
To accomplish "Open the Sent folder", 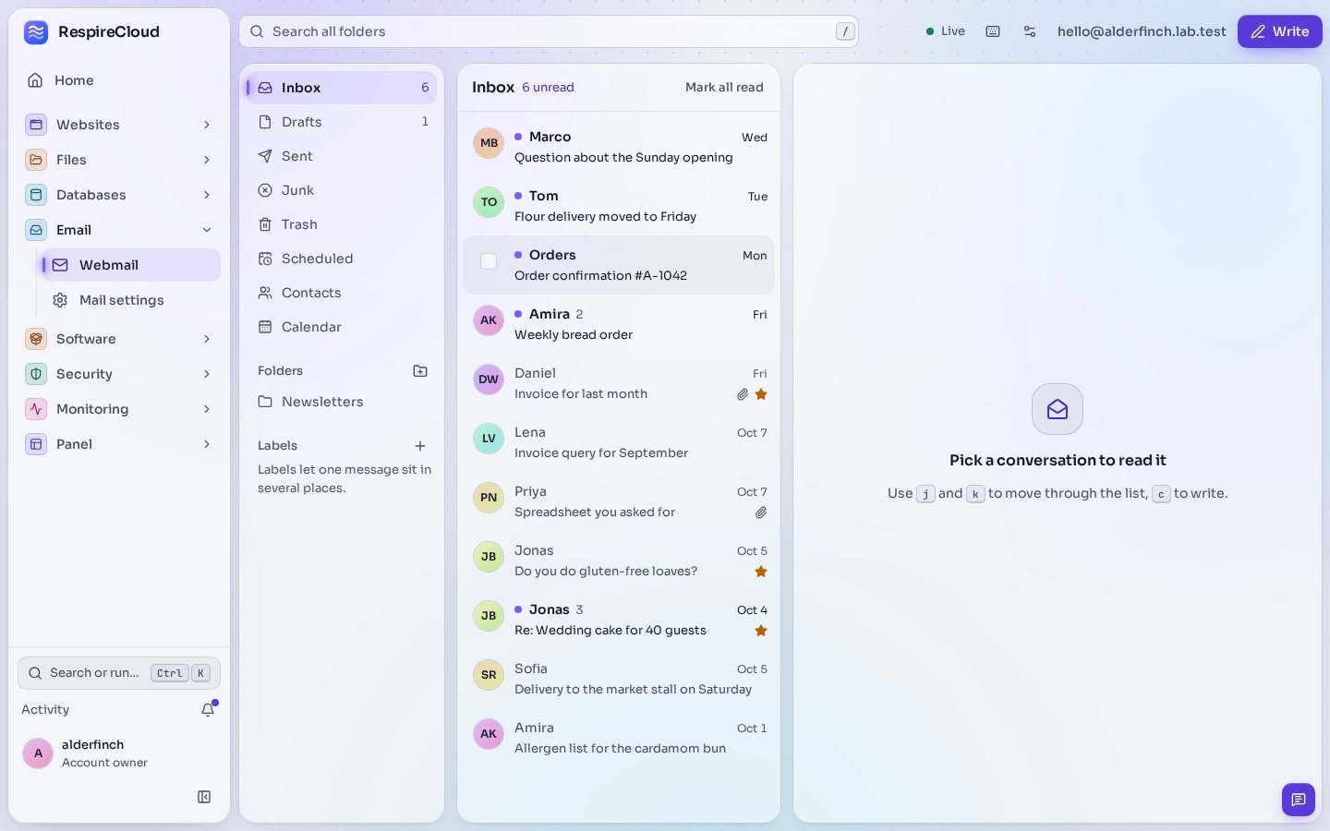I will 342,156.
